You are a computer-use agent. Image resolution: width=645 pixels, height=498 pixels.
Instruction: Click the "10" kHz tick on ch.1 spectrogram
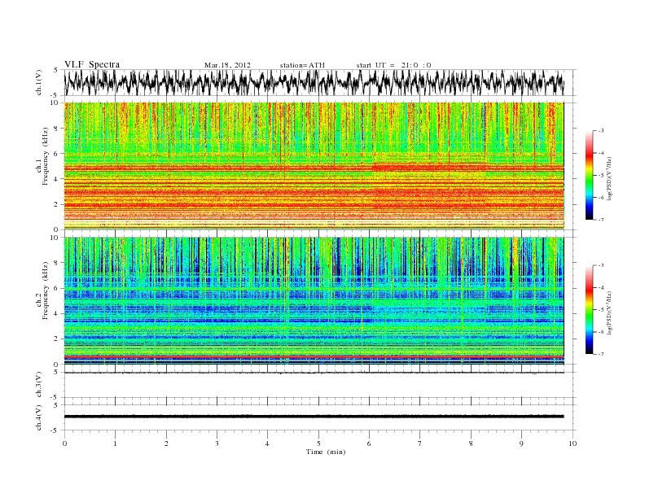coord(55,103)
